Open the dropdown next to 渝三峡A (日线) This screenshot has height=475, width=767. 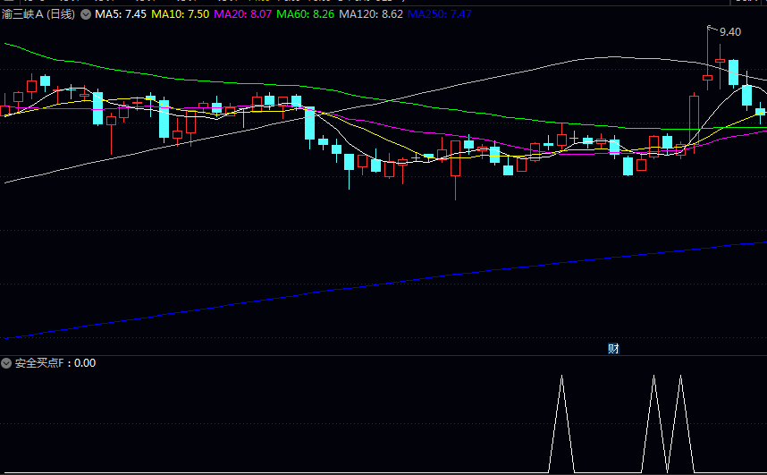point(86,14)
